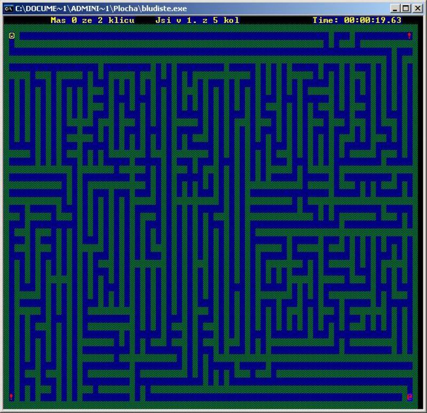Click the yellow smiley player character
Viewport: 427px width, 413px height.
[x=12, y=36]
